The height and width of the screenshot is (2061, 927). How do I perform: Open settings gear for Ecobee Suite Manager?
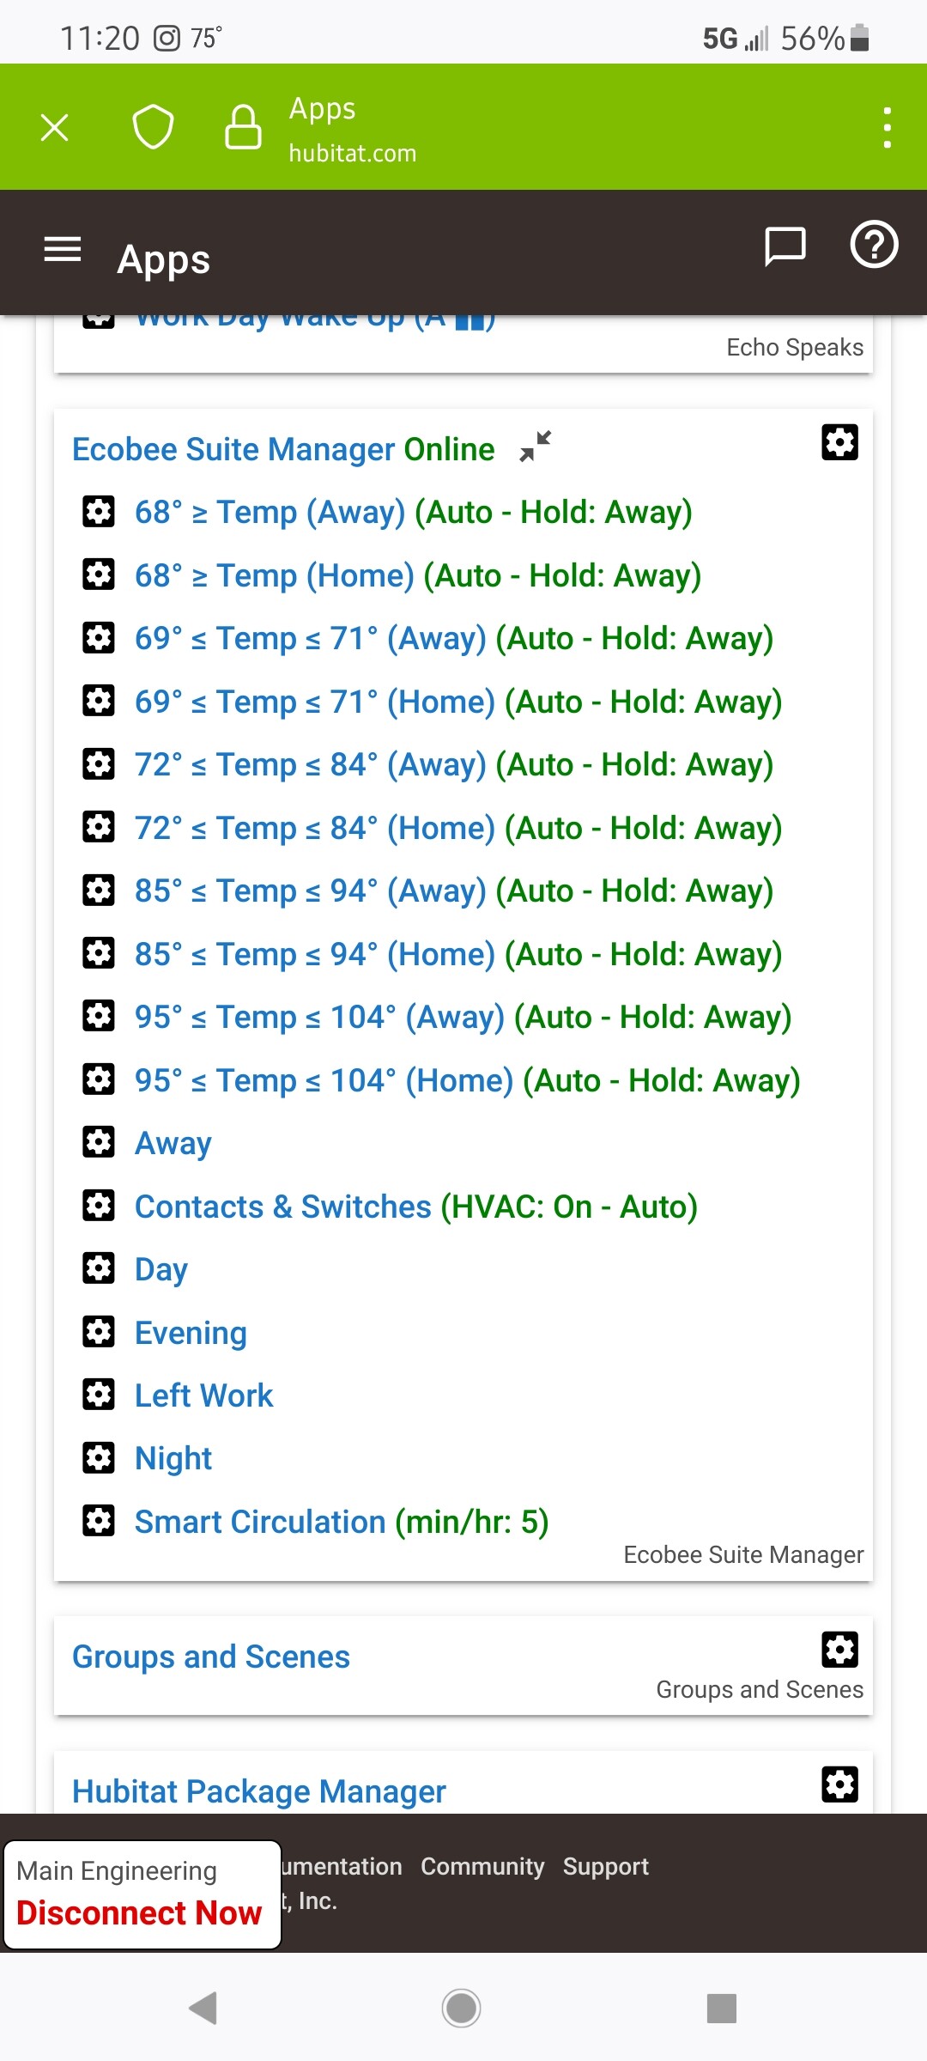pyautogui.click(x=839, y=442)
